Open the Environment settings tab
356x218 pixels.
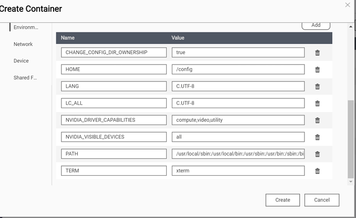[26, 27]
